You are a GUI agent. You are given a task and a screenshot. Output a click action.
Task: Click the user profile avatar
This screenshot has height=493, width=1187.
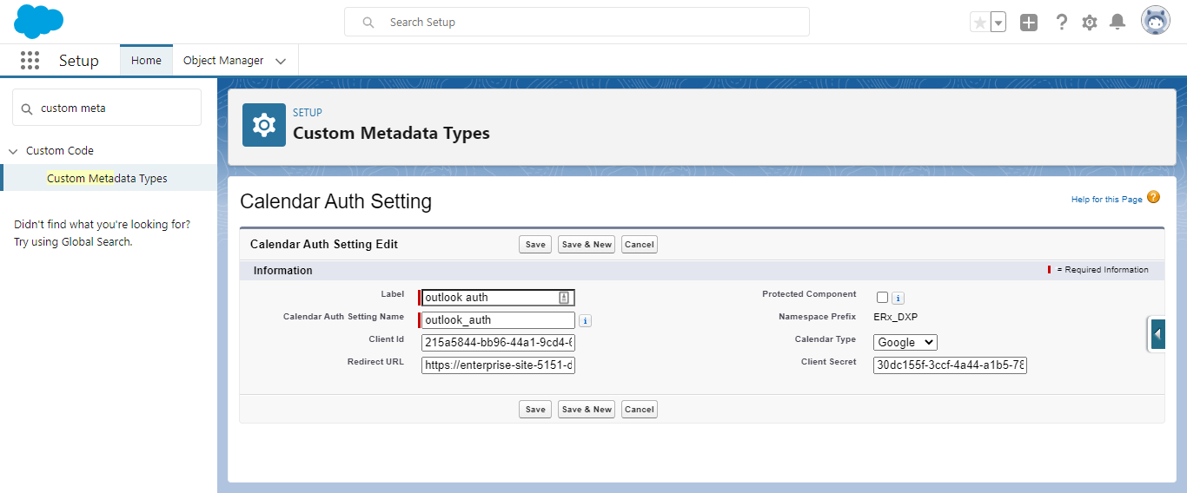(1156, 22)
